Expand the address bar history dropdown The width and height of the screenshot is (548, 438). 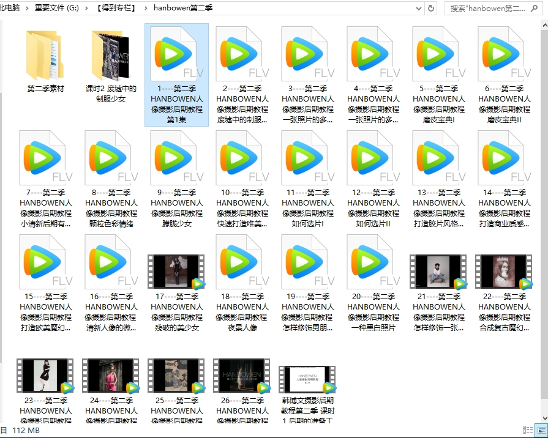click(x=419, y=9)
